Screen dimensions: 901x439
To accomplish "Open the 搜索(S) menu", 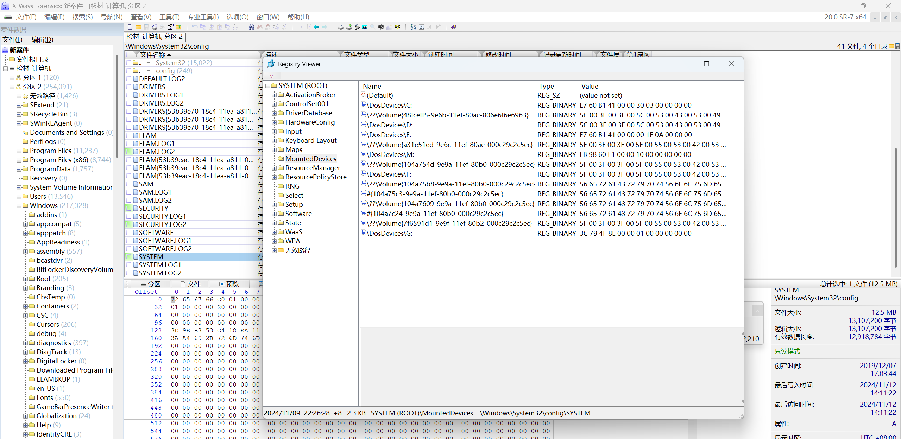I will point(82,17).
